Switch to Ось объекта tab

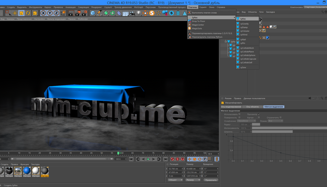(x=252, y=107)
